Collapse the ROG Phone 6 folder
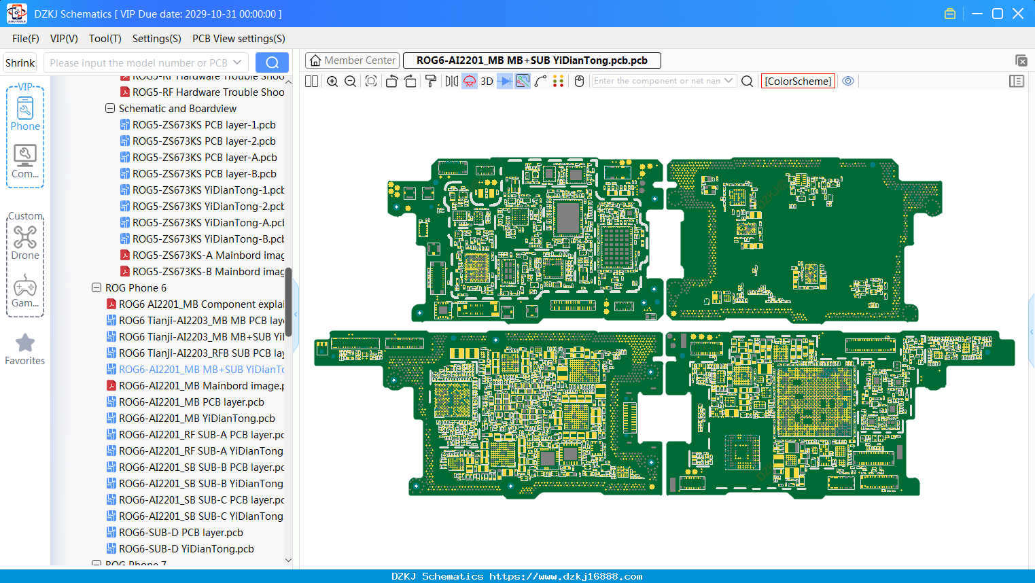Viewport: 1035px width, 583px height. [x=97, y=288]
